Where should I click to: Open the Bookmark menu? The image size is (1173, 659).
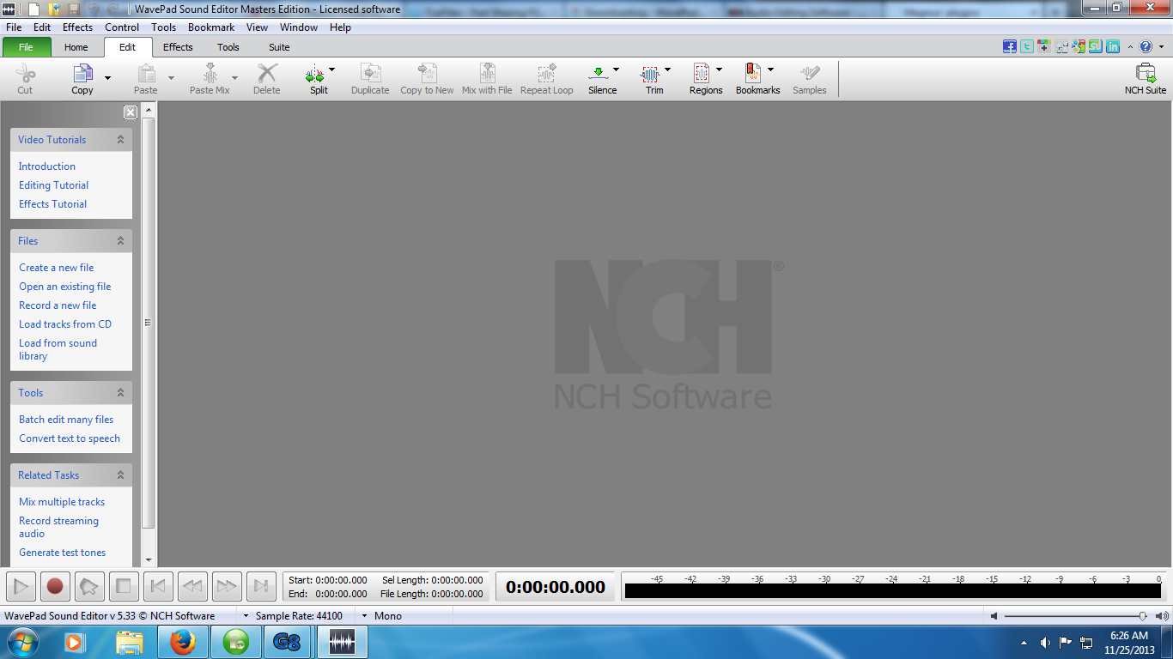click(x=211, y=27)
